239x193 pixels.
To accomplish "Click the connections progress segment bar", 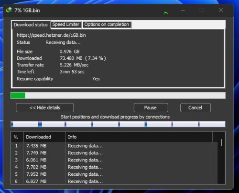I will [x=118, y=124].
